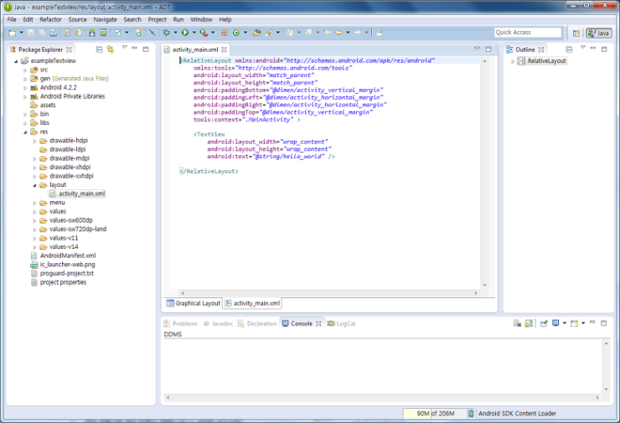Open the Refactor menu
620x423 pixels.
tap(50, 19)
